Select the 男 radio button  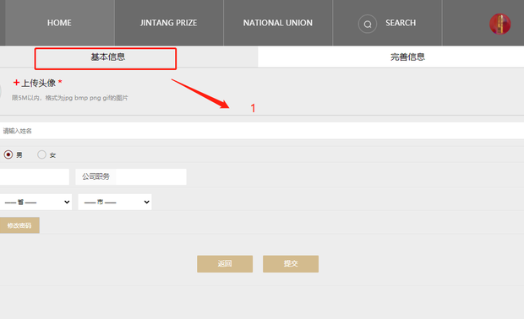pyautogui.click(x=8, y=154)
